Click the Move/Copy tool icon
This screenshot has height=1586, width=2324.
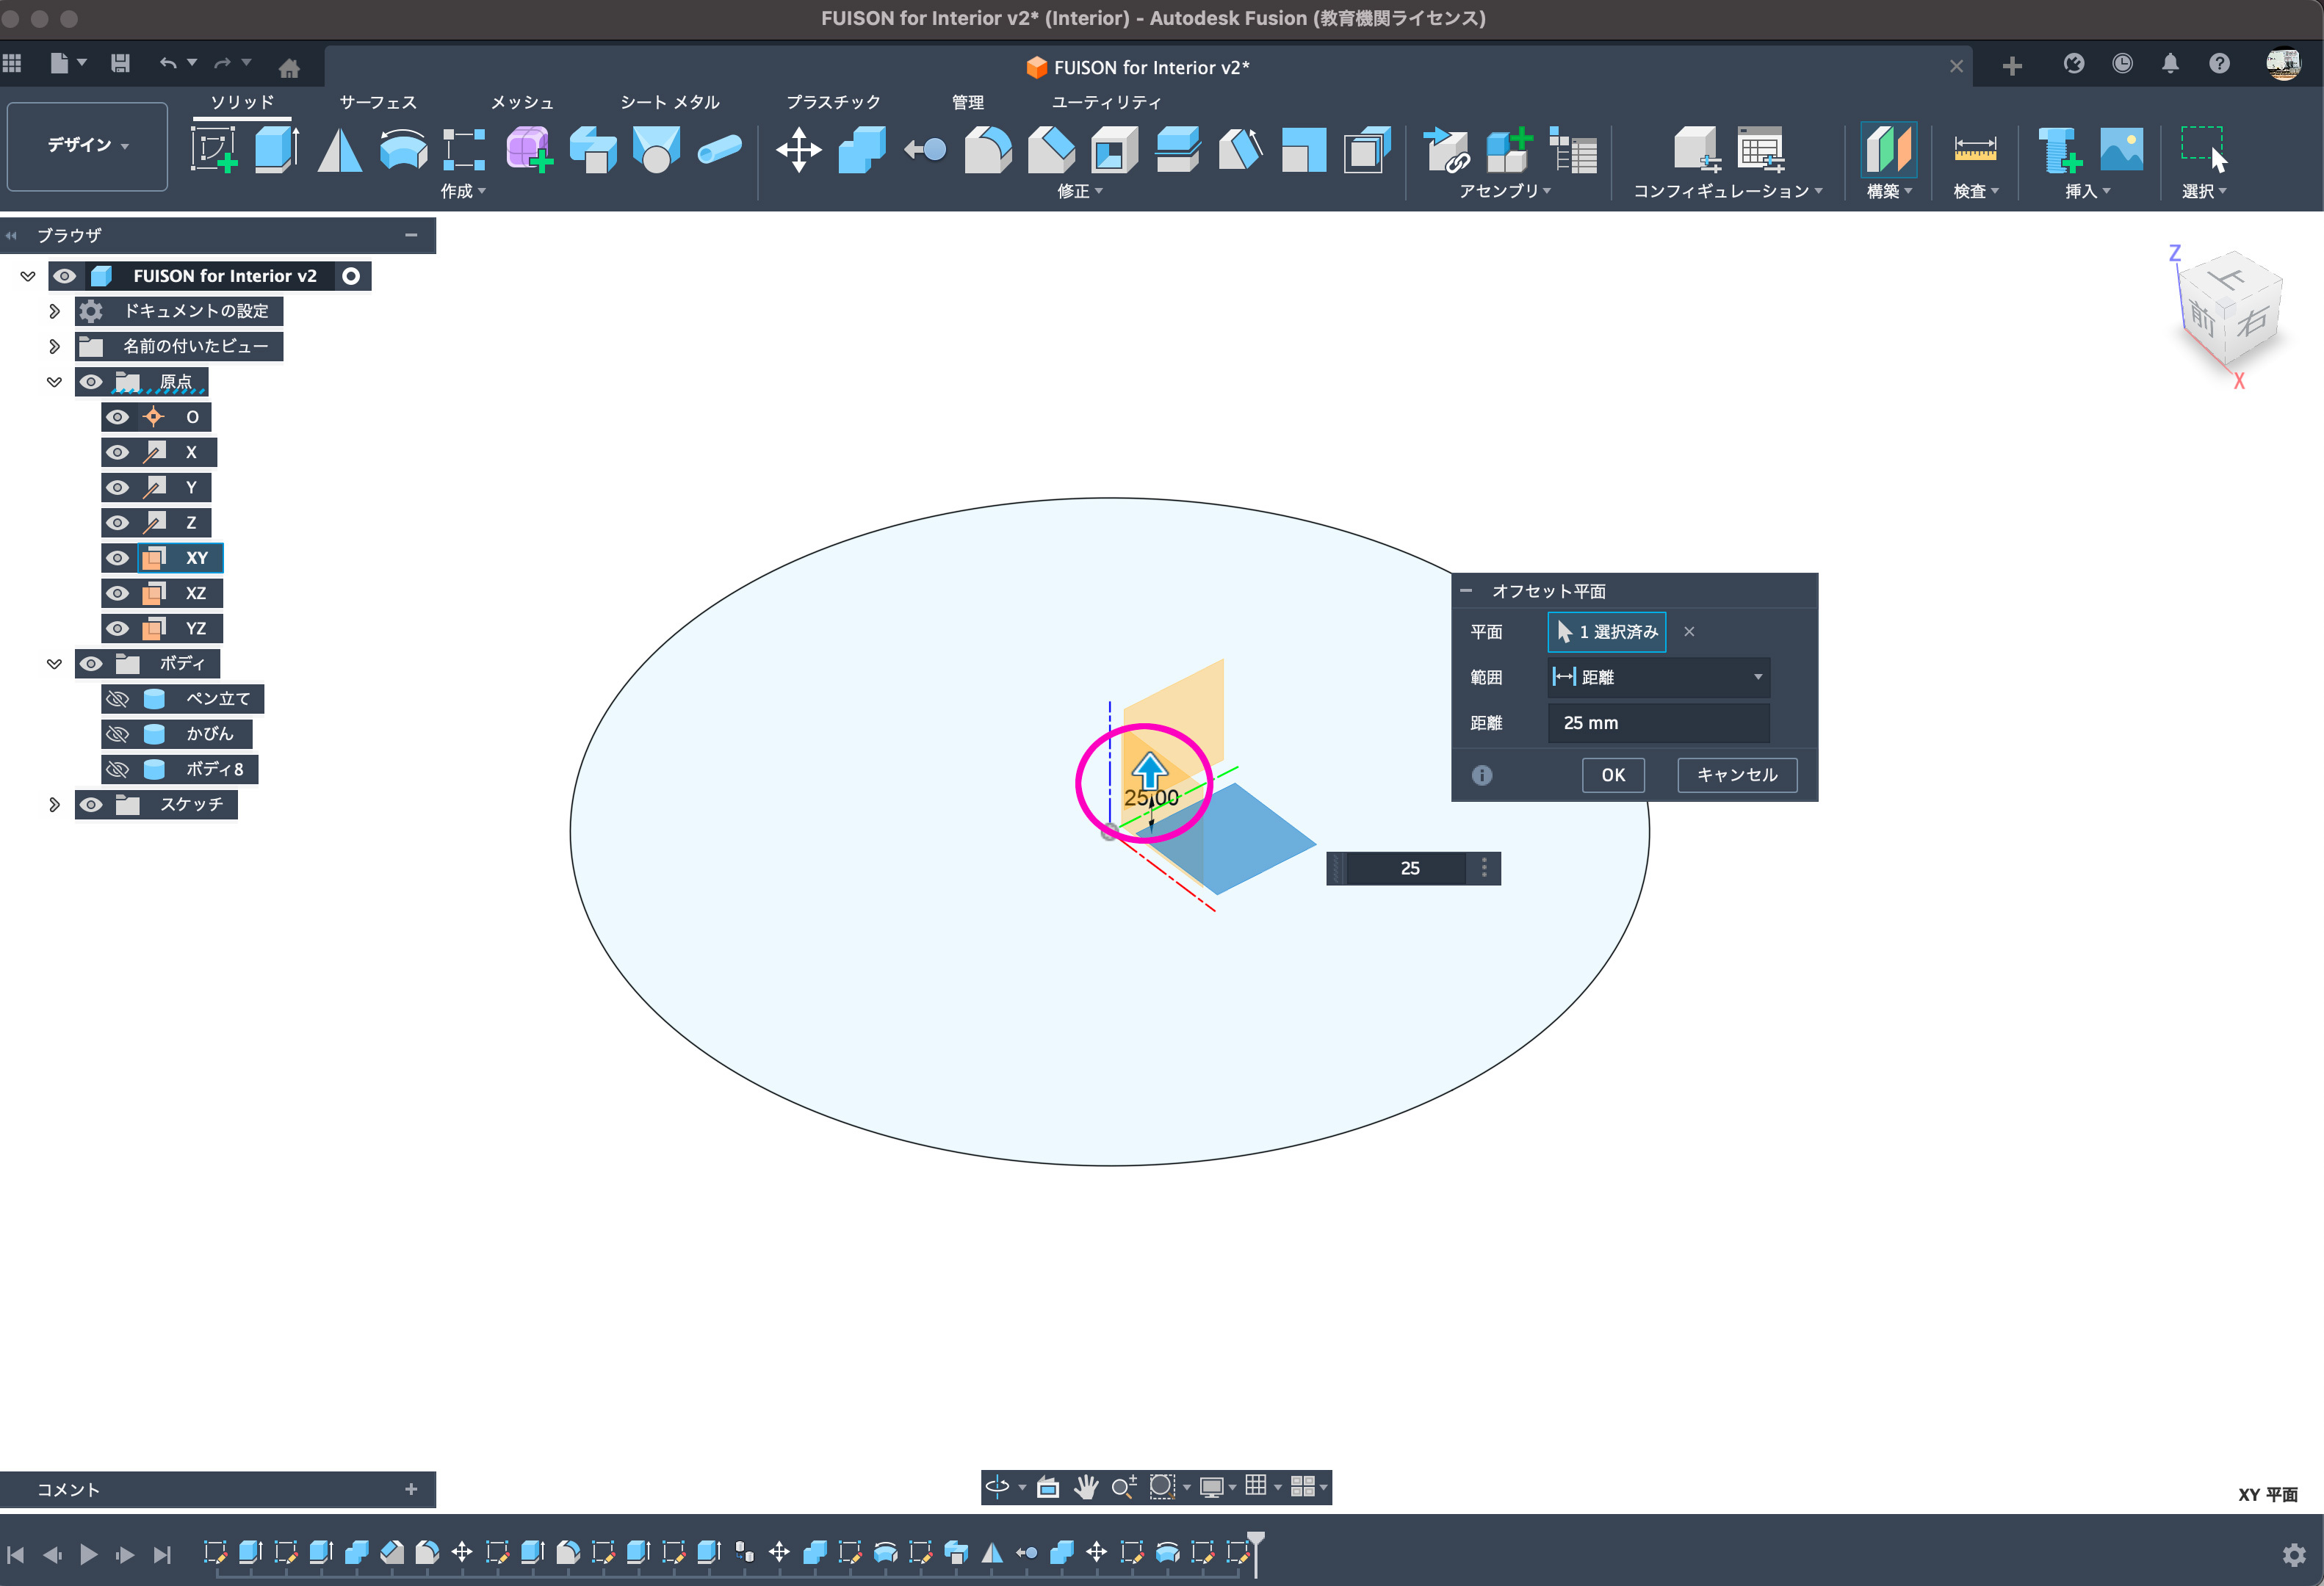(x=798, y=150)
